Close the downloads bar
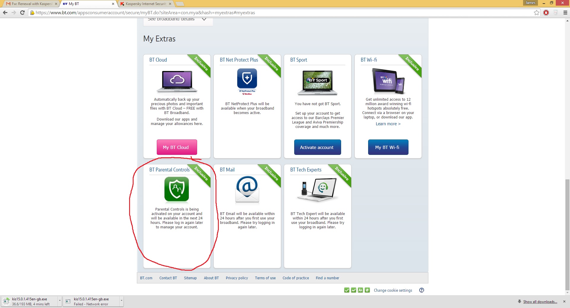Image resolution: width=570 pixels, height=308 pixels. [x=564, y=301]
